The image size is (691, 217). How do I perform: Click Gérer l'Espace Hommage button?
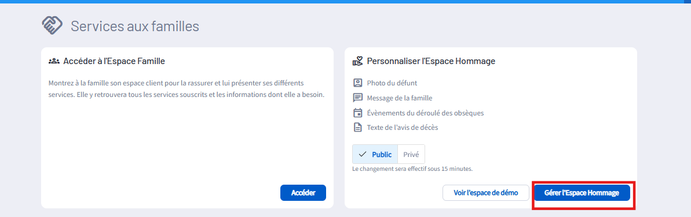click(582, 192)
